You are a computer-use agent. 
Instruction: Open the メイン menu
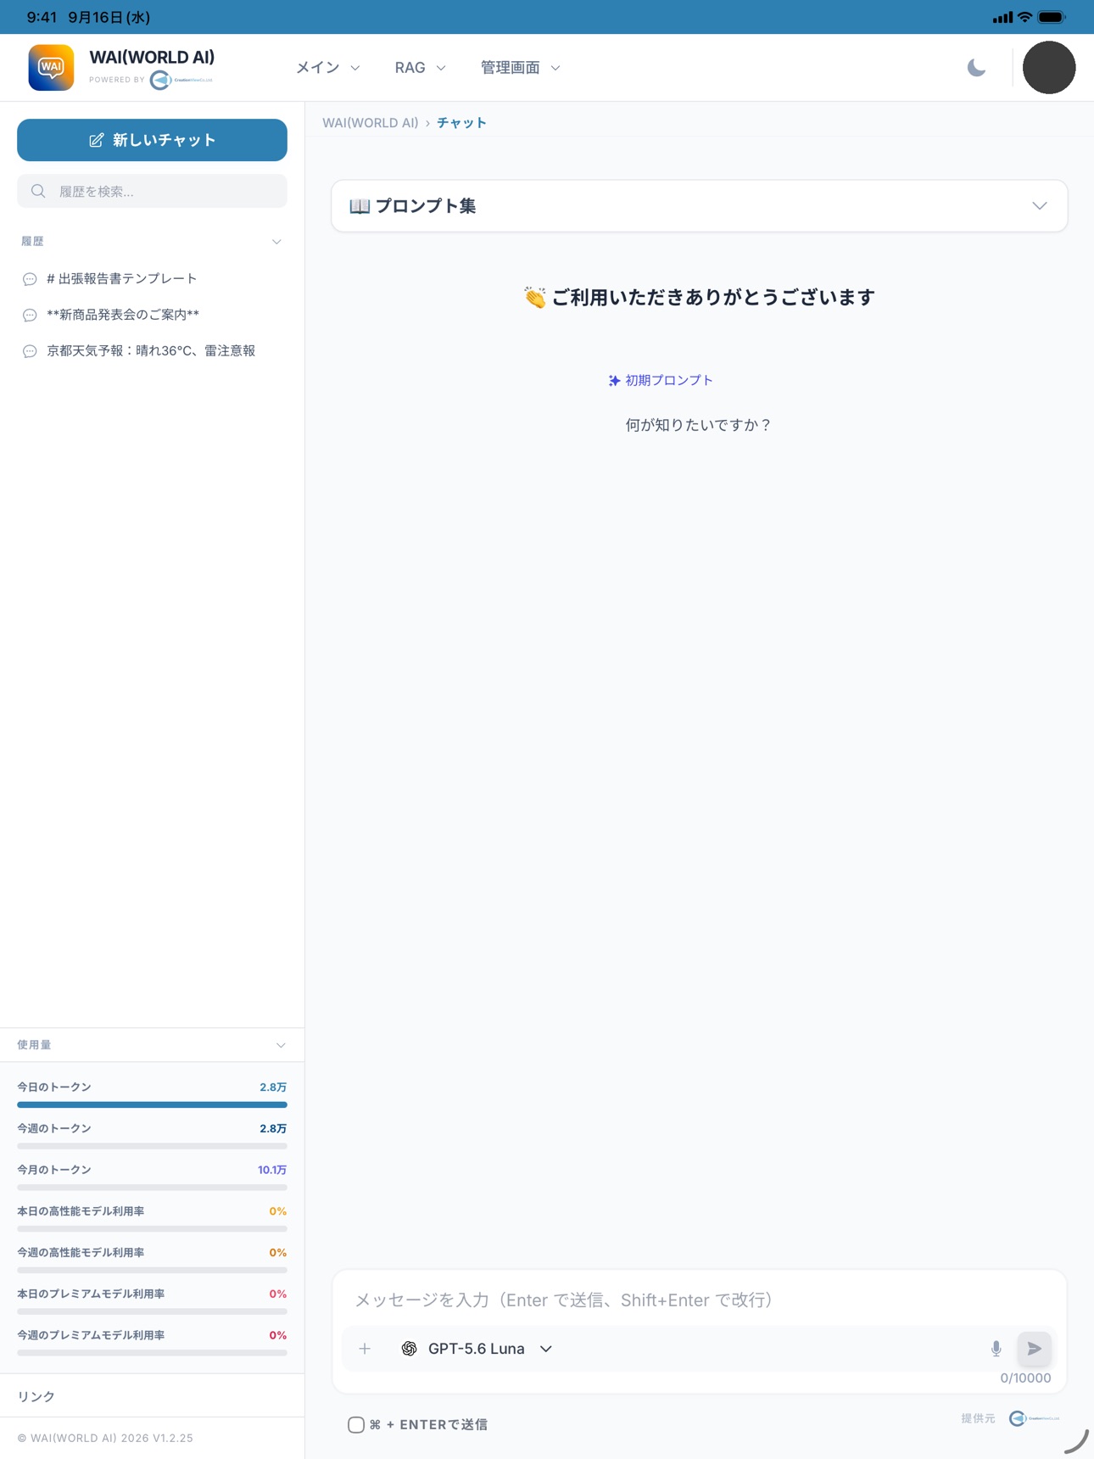click(328, 68)
